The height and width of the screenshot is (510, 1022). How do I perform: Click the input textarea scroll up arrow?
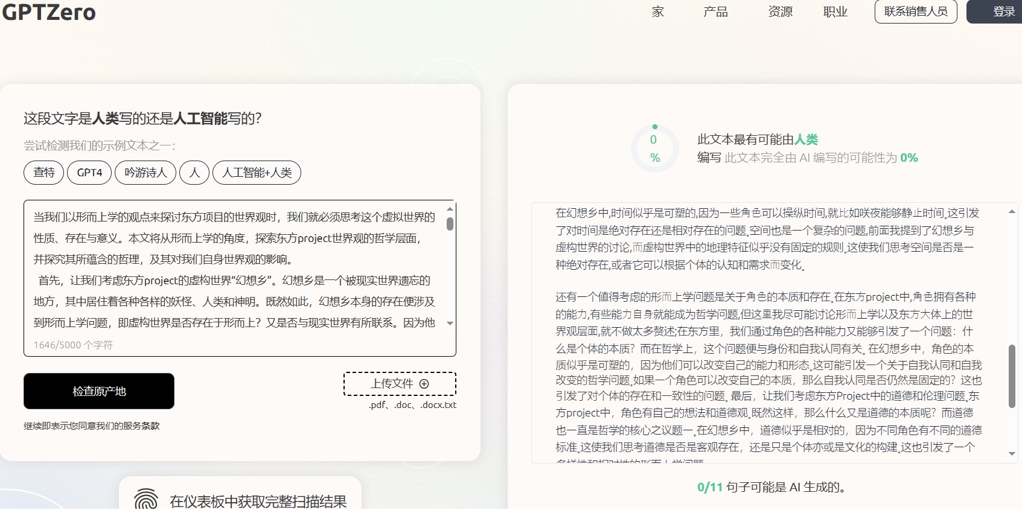[450, 209]
